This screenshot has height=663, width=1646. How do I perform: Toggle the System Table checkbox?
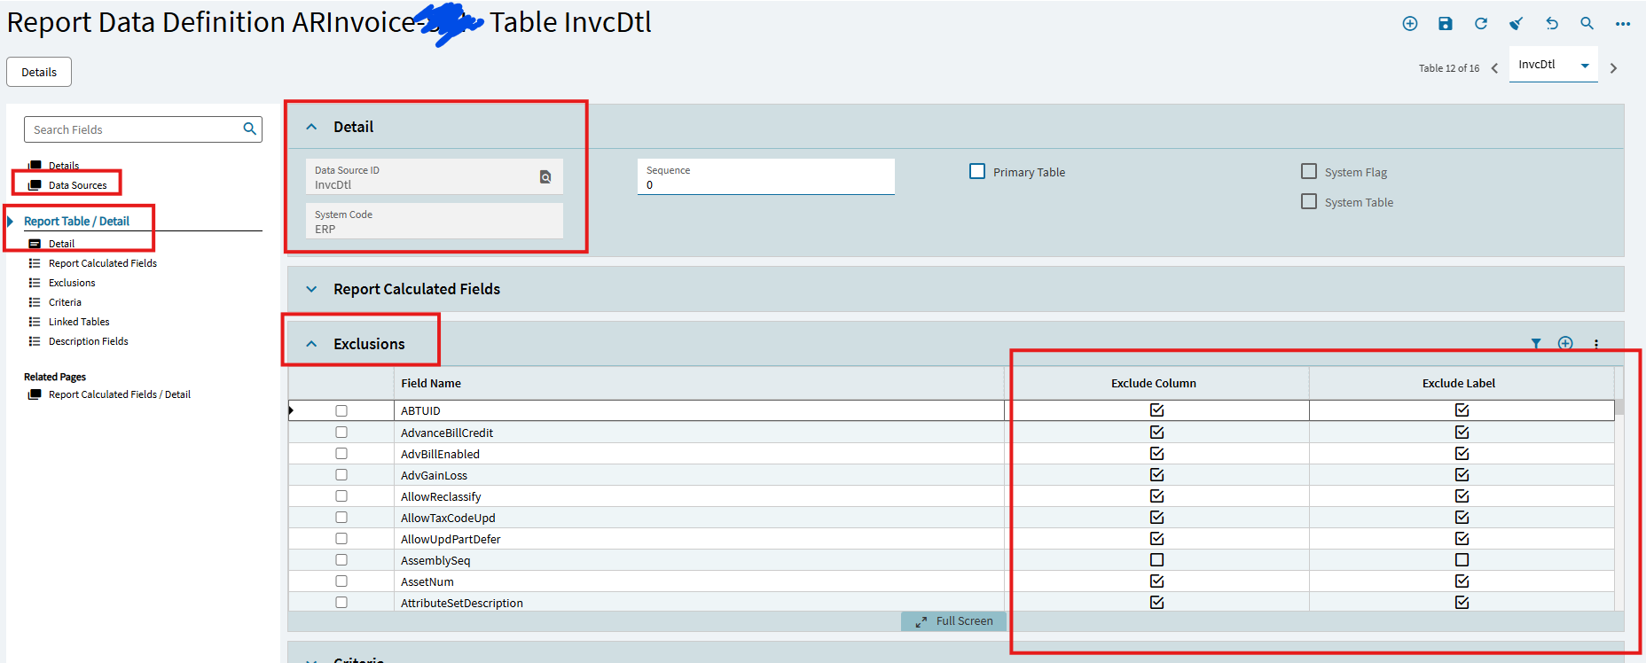tap(1309, 201)
